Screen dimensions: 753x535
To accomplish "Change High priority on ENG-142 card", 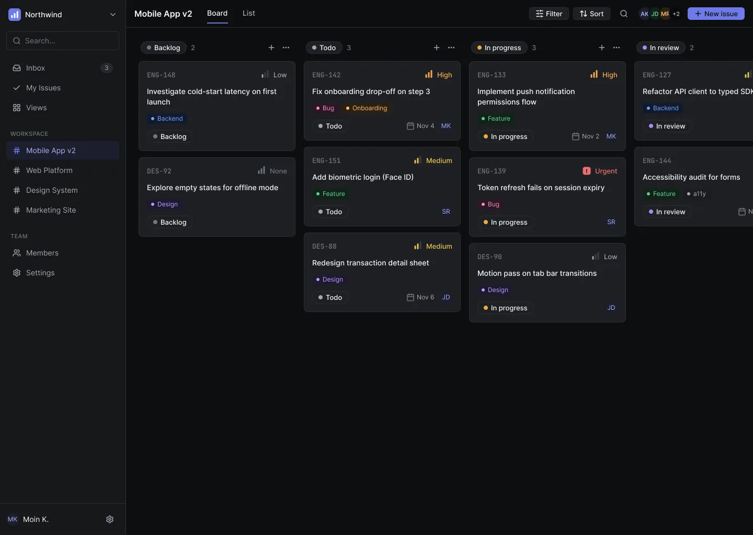I will [x=438, y=75].
